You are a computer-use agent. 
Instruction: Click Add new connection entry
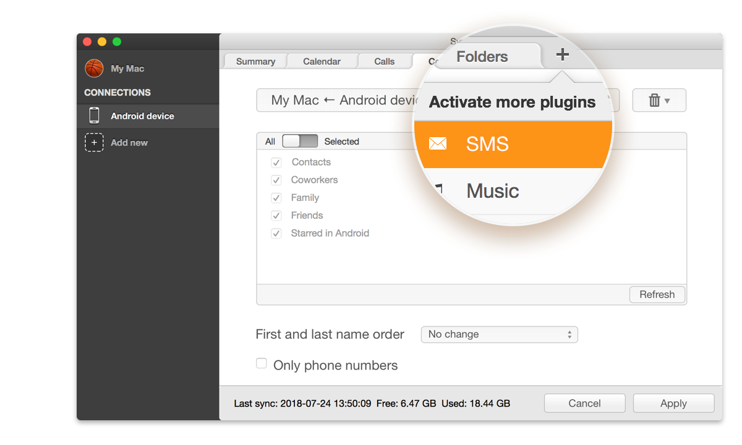click(148, 142)
